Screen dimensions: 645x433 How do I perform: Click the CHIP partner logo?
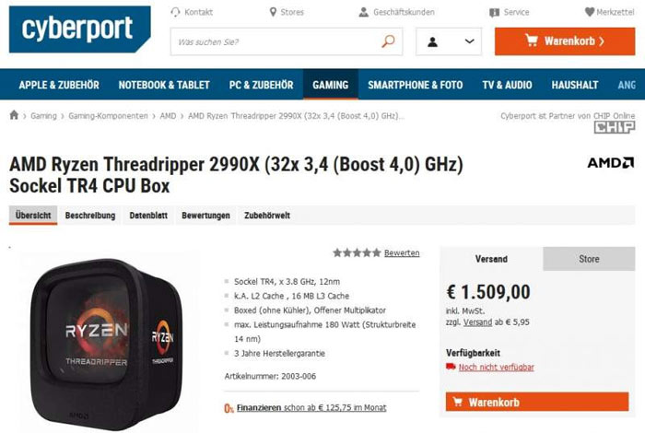pyautogui.click(x=615, y=127)
